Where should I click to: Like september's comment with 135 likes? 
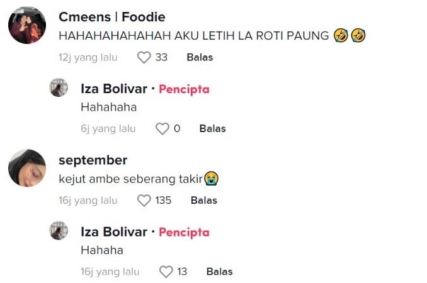[144, 201]
